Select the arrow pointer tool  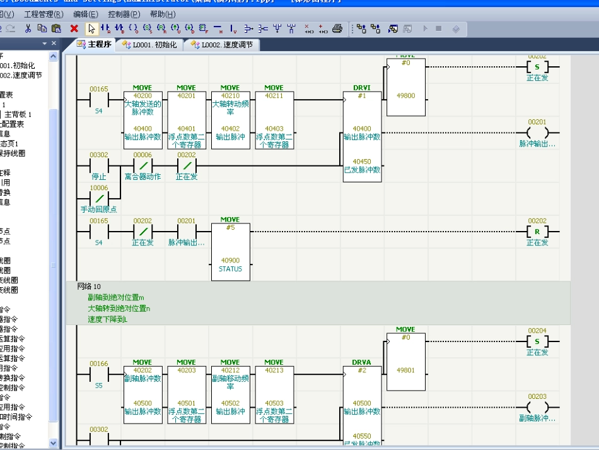[91, 28]
